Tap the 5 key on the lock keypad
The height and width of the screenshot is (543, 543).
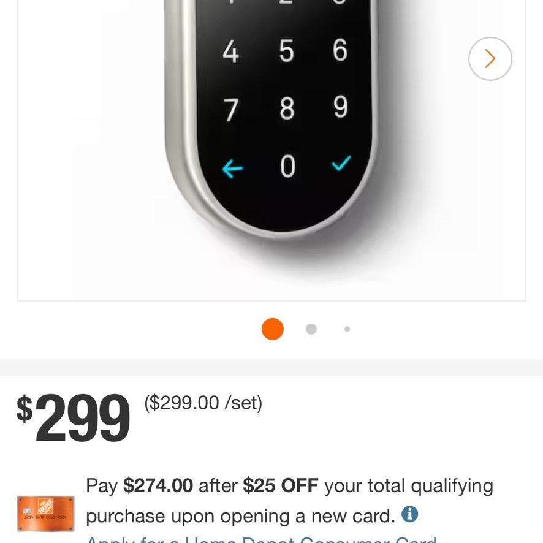tap(286, 51)
